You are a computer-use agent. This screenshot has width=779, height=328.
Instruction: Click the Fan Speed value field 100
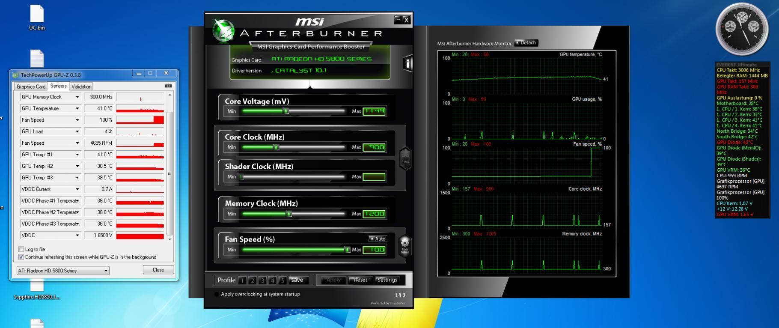pyautogui.click(x=375, y=250)
